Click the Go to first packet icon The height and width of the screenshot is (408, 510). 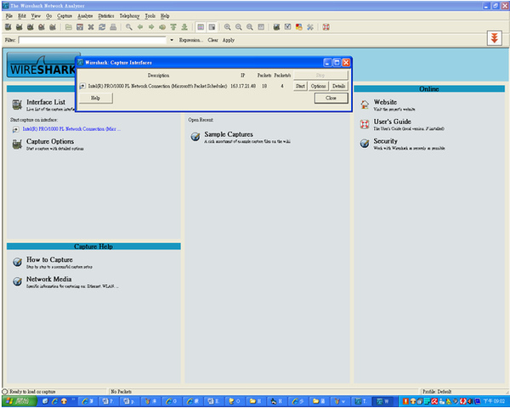(173, 27)
